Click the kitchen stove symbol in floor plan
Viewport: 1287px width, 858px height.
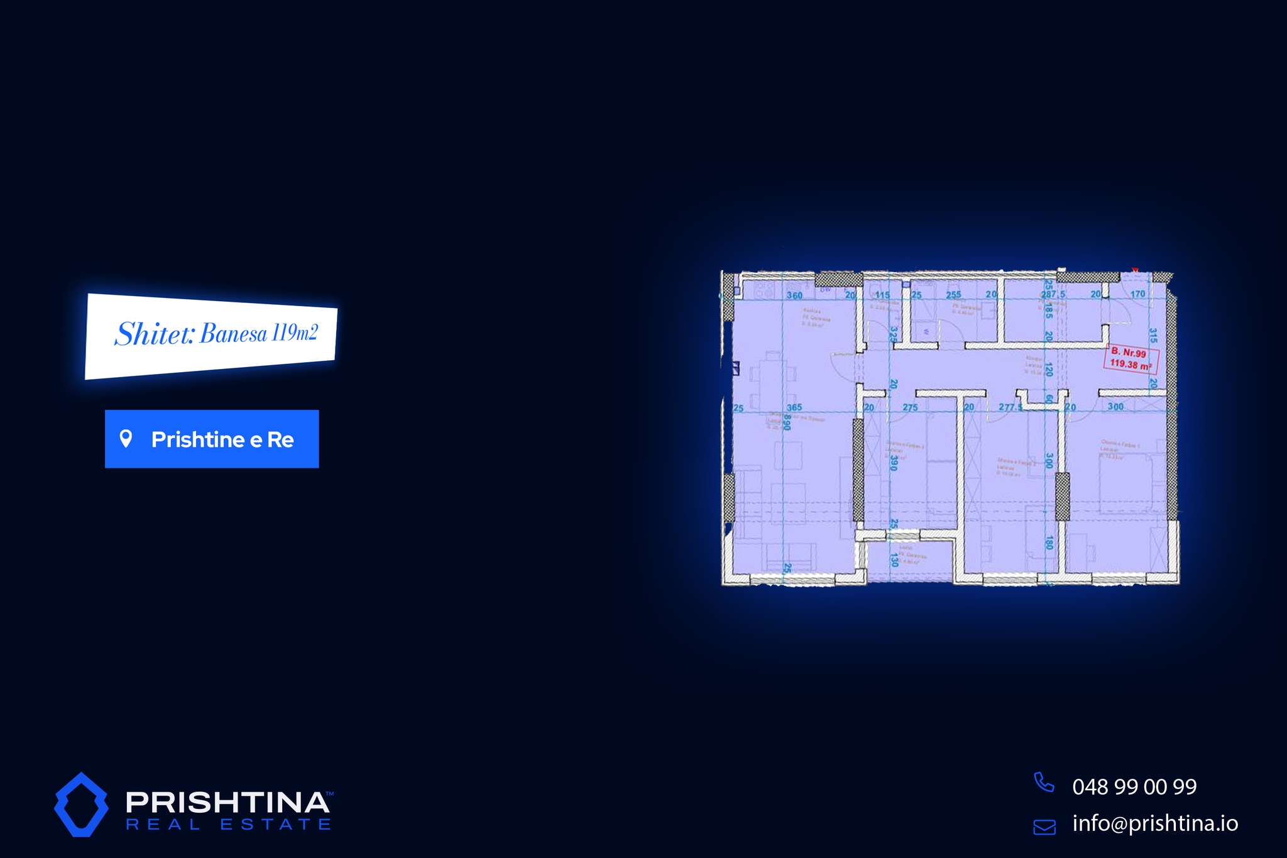click(x=763, y=290)
